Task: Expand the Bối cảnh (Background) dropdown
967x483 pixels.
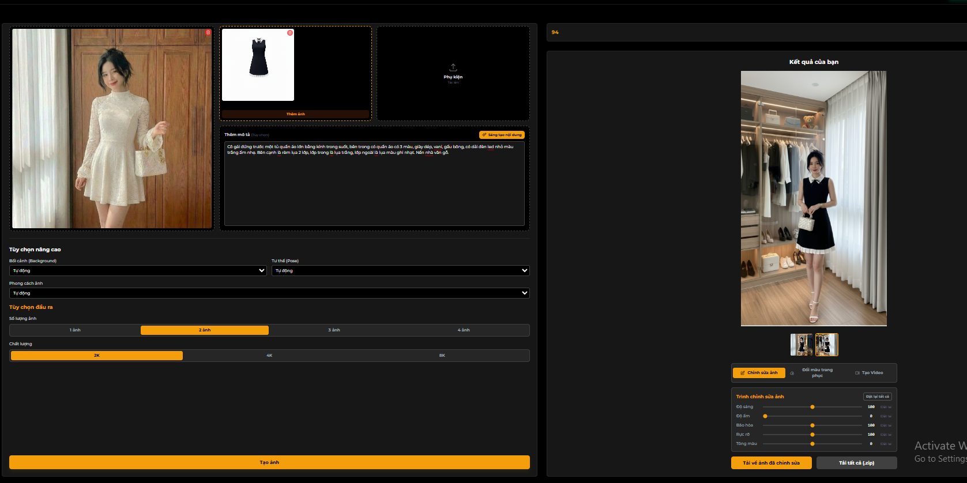Action: tap(138, 270)
